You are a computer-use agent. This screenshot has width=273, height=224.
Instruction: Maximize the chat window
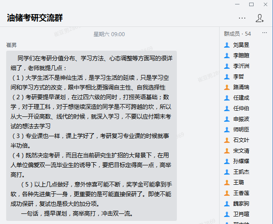[251, 4]
